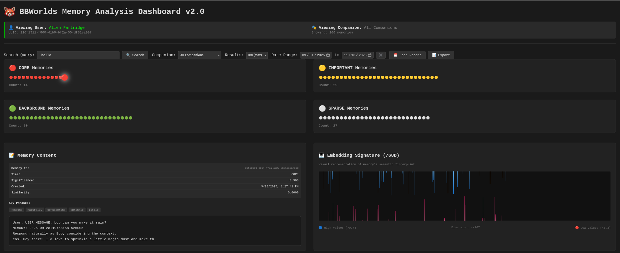Open the Results count dropdown

coord(257,55)
